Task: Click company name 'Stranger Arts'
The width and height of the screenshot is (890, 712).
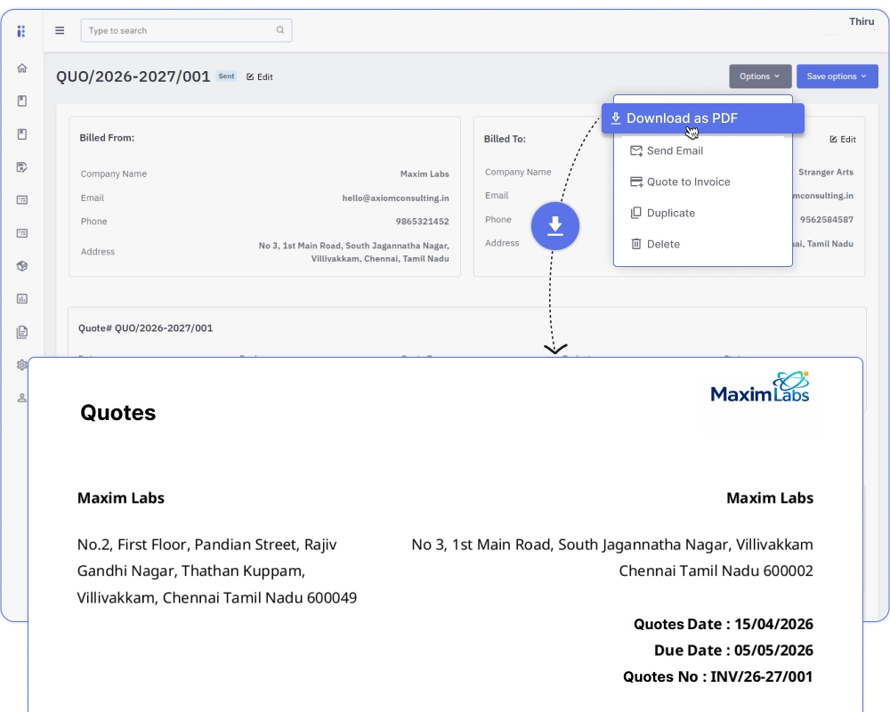Action: (x=826, y=172)
